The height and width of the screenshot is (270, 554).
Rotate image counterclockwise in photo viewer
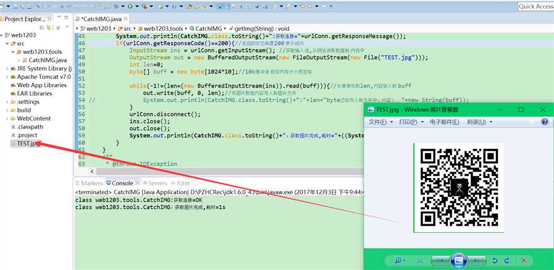495,261
